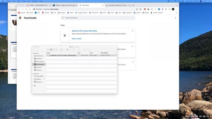Go back in Finder window
This screenshot has width=212, height=119.
pyautogui.click(x=34, y=50)
